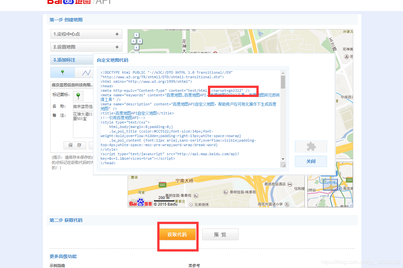Click the restaurant icon by 兄弟烧烤
The image size is (403, 268).
pyautogui.click(x=191, y=204)
